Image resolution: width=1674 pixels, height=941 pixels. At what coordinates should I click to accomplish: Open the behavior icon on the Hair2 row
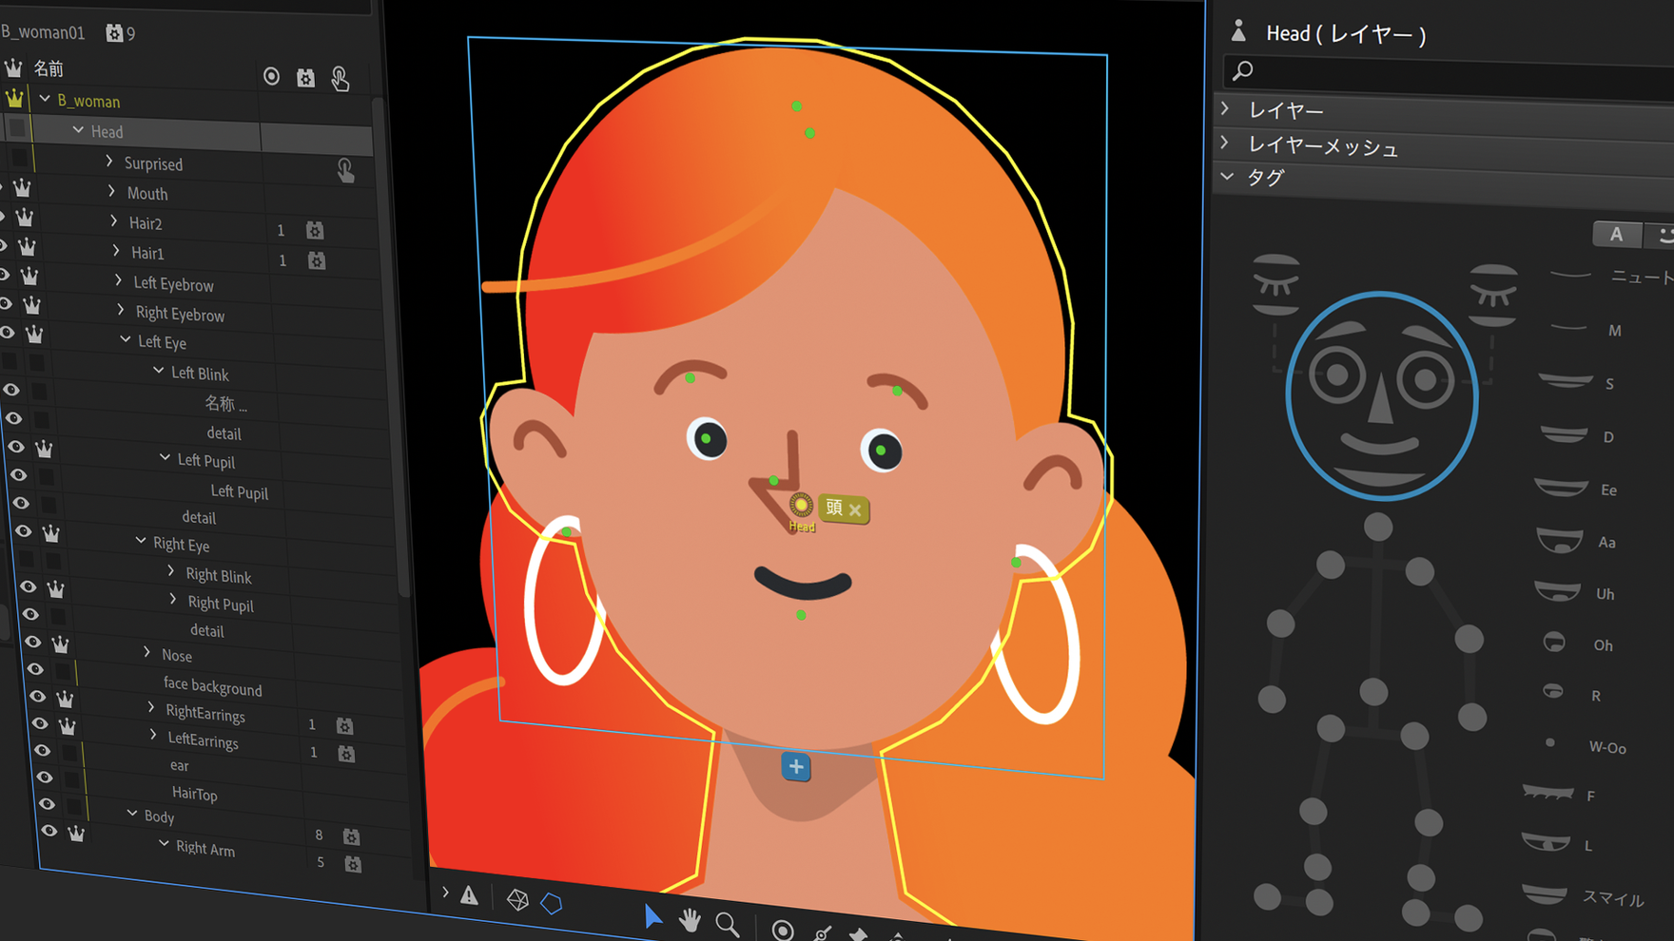click(x=315, y=230)
